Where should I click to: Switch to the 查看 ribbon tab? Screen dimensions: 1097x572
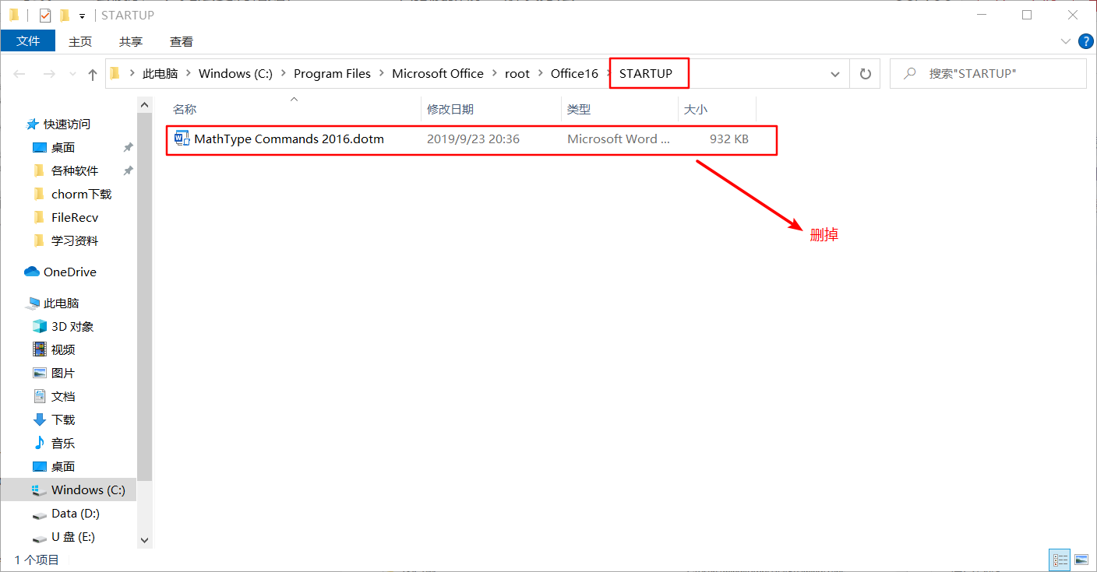182,41
